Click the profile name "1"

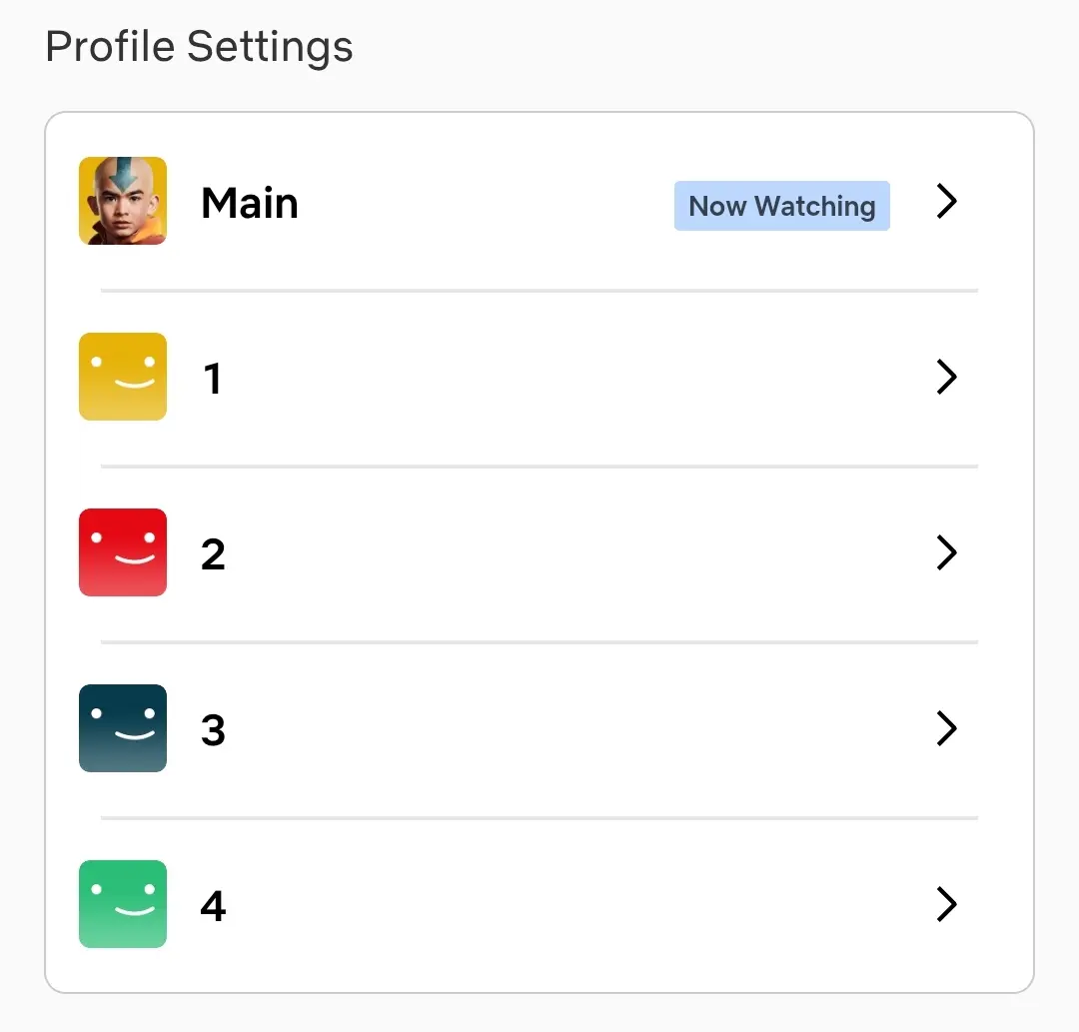pyautogui.click(x=213, y=379)
